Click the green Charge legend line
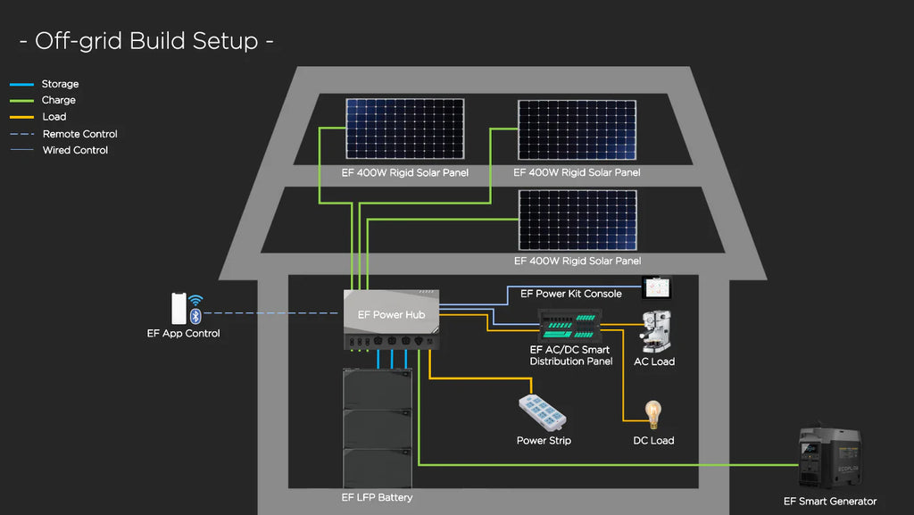The image size is (914, 515). point(21,101)
